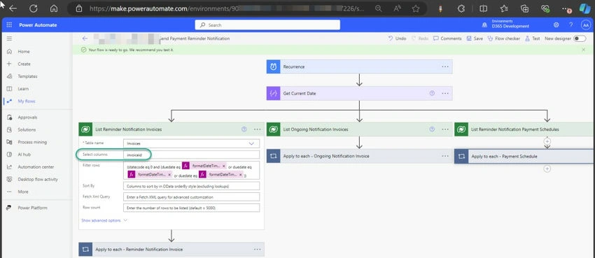Image resolution: width=595 pixels, height=258 pixels.
Task: Expand List Reminder Notification Payment Schedules action
Action: tap(524, 129)
